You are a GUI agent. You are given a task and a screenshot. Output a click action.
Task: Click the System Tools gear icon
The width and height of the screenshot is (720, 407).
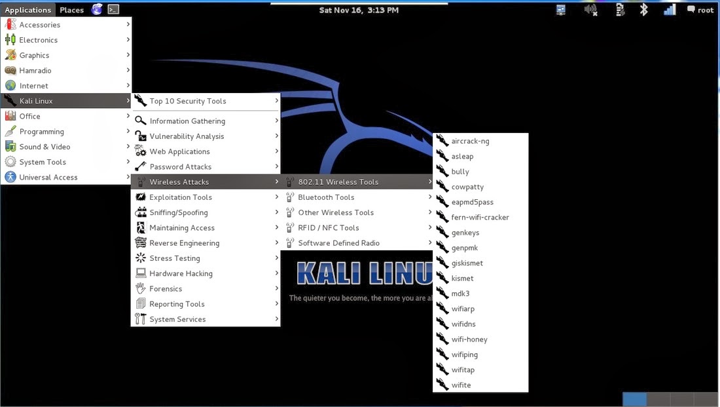(10, 162)
